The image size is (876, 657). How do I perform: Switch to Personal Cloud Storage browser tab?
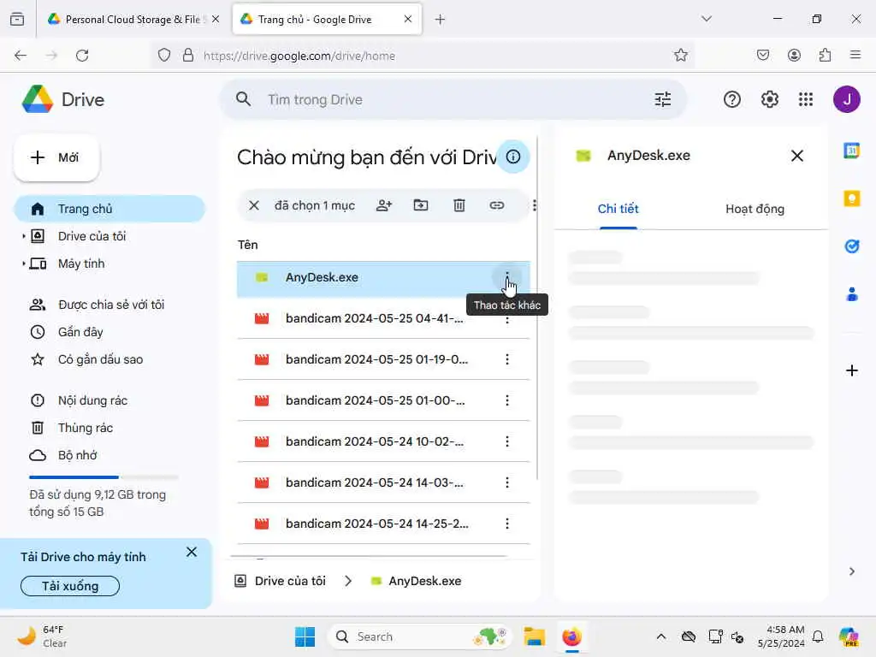click(x=133, y=20)
